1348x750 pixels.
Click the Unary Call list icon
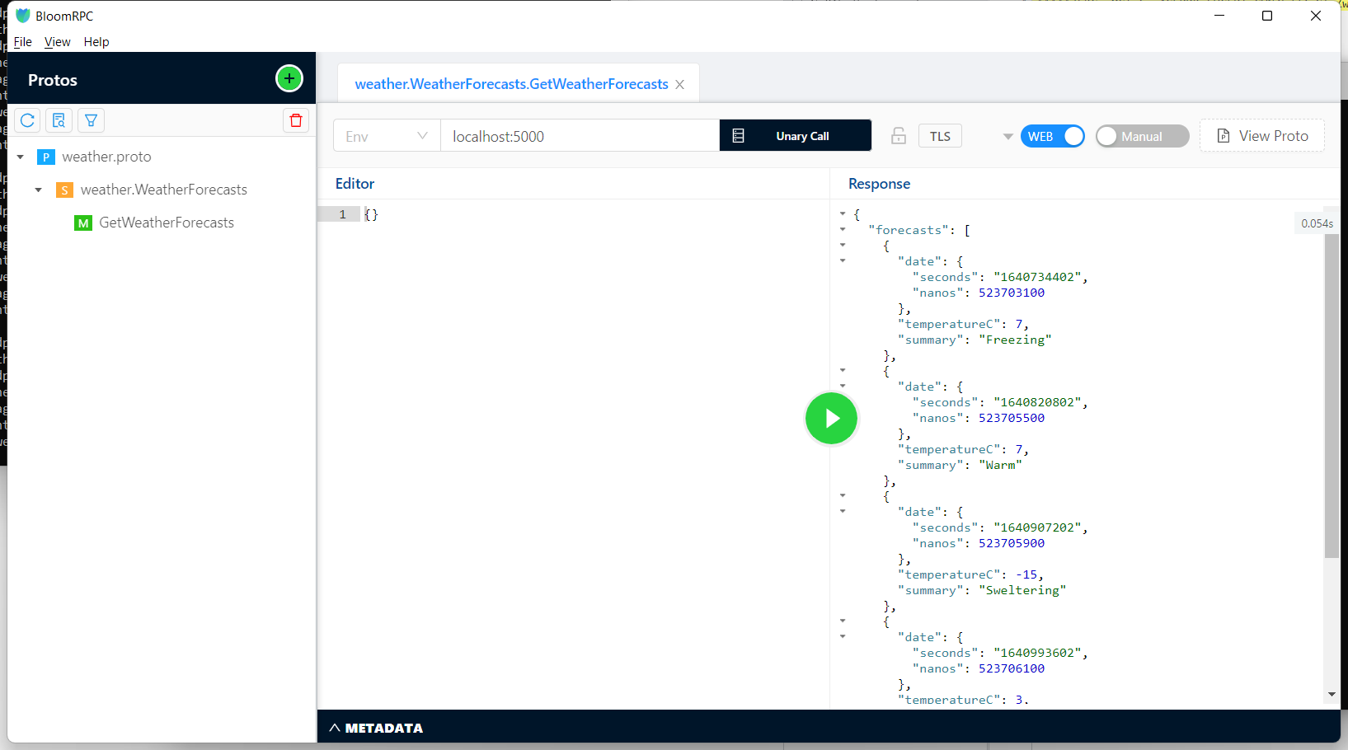(x=736, y=135)
